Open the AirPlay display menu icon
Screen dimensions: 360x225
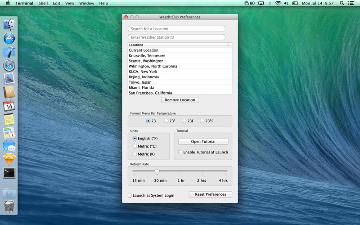point(261,3)
